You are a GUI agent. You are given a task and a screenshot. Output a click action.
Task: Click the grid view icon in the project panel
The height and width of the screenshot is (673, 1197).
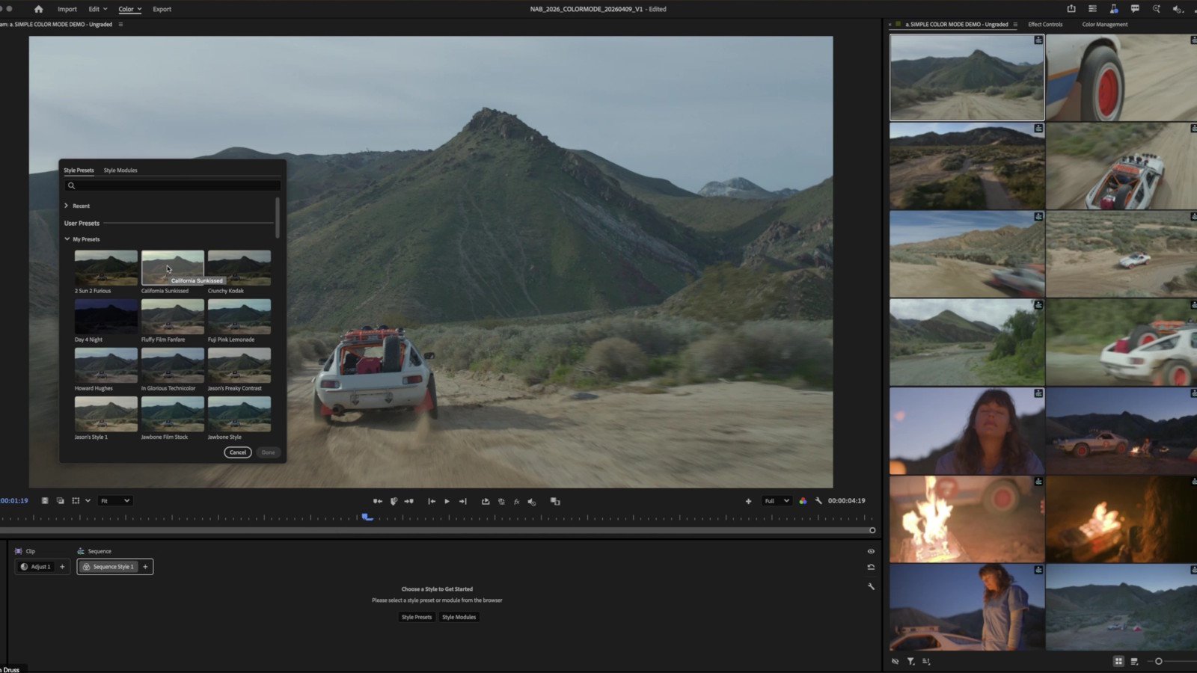[x=1118, y=661]
